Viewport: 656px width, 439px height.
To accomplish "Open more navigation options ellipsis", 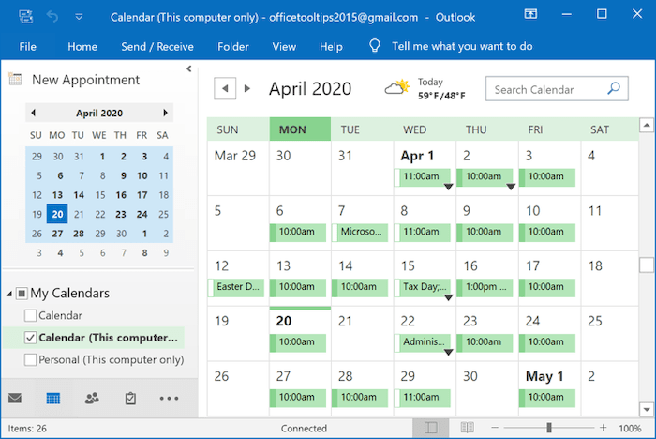I will click(x=169, y=399).
